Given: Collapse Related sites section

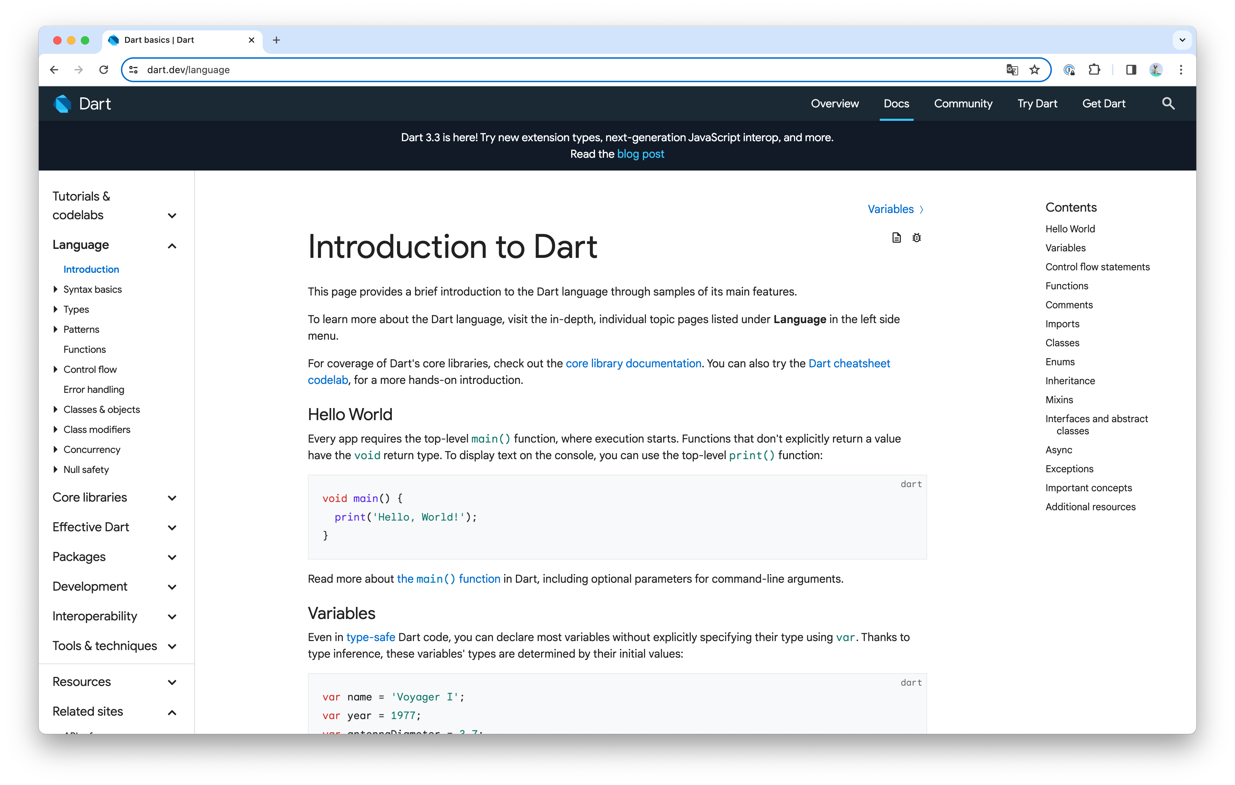Looking at the screenshot, I should coord(115,712).
